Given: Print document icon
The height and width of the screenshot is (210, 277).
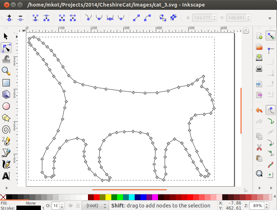Looking at the screenshot, I should pos(259,69).
